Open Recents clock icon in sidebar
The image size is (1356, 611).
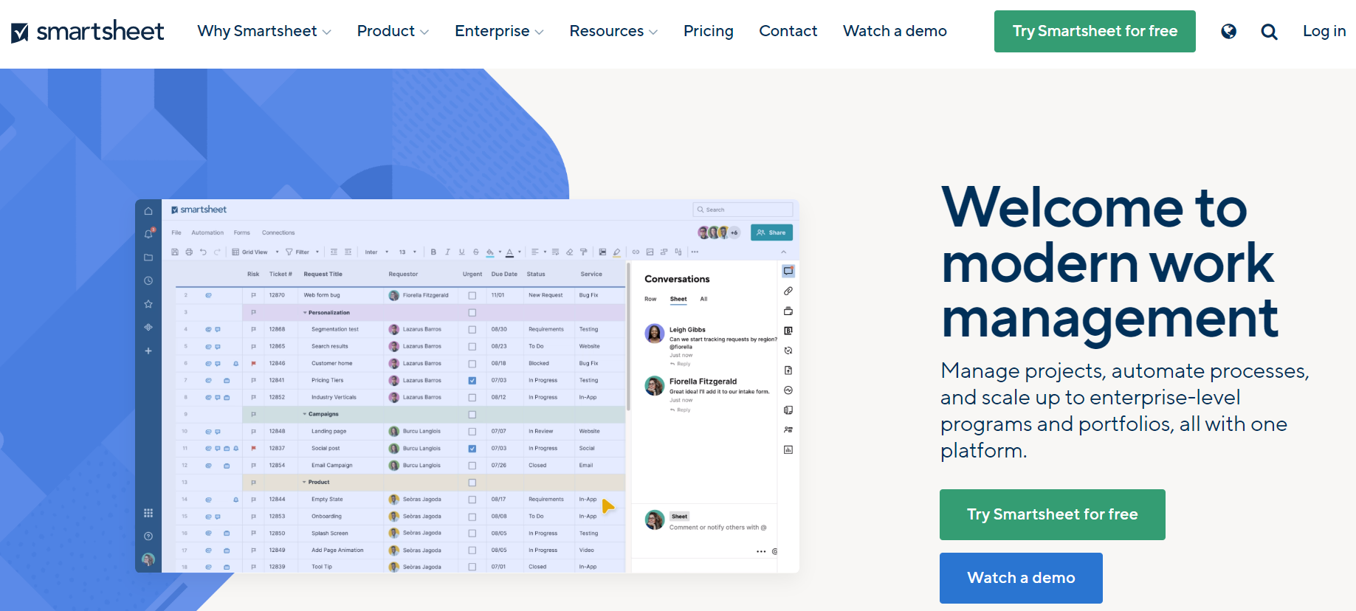tap(148, 280)
